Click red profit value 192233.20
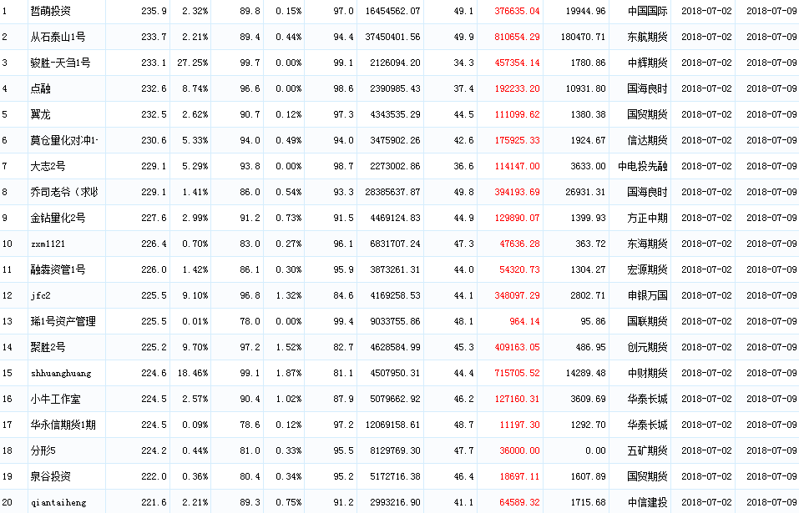 [x=517, y=88]
